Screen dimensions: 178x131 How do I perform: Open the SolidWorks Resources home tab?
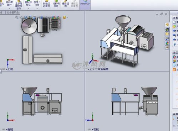(167, 25)
